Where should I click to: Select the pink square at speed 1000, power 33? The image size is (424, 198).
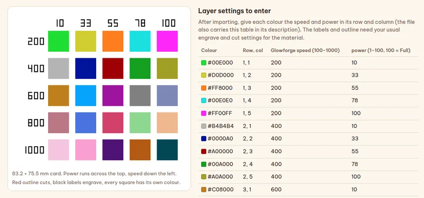(x=86, y=150)
